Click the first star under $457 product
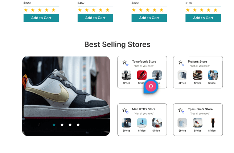 pyautogui.click(x=80, y=10)
